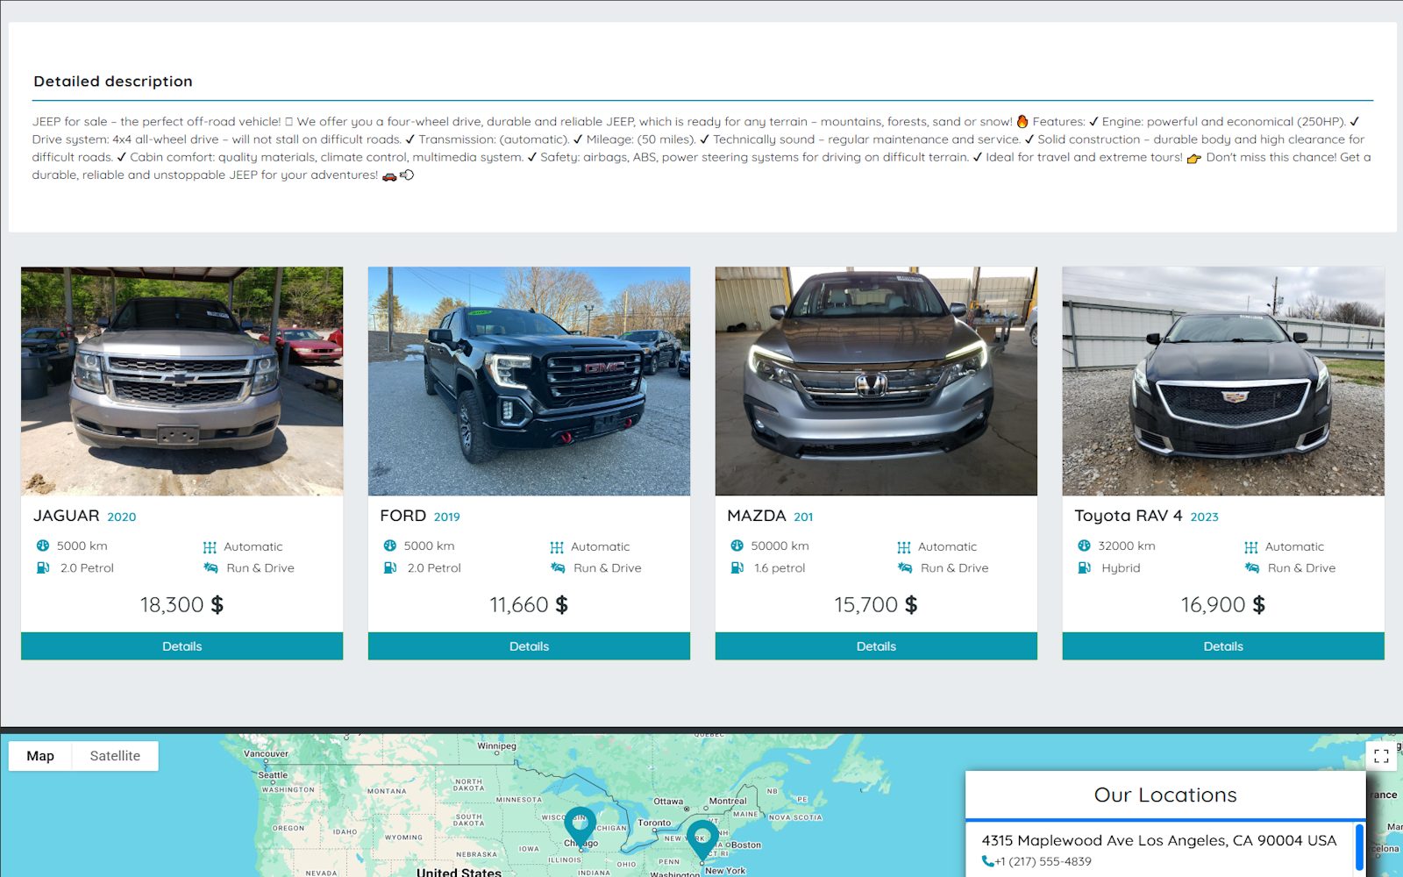Open Details for the JAGUAR 2020

[x=182, y=646]
